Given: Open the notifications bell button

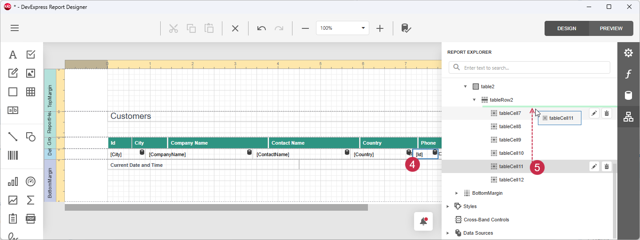Looking at the screenshot, I should coord(423,221).
